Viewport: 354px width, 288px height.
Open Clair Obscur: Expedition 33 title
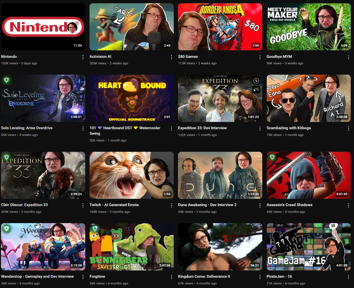(24, 205)
